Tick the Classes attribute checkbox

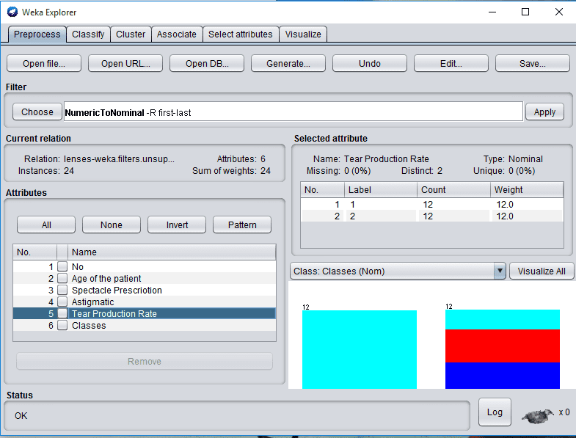pyautogui.click(x=62, y=325)
